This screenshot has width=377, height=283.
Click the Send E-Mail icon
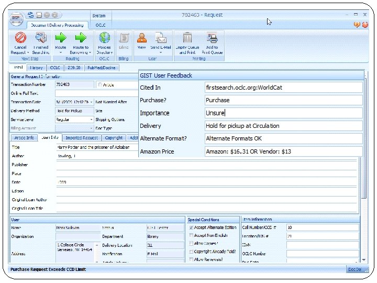click(x=161, y=38)
